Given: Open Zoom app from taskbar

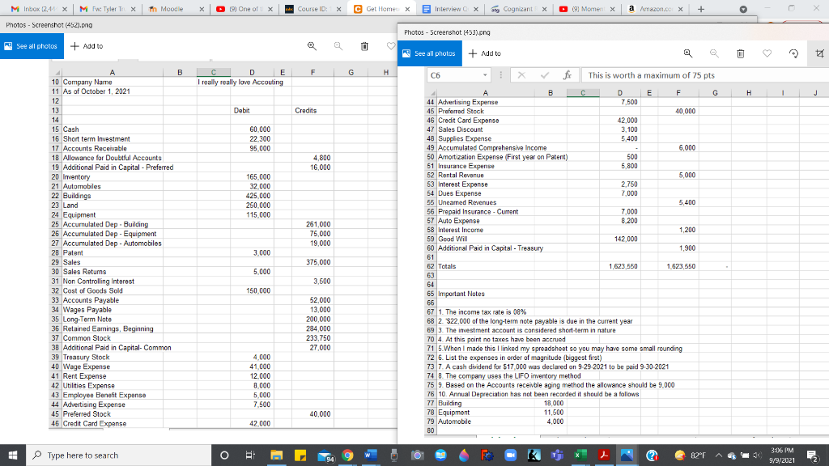Looking at the screenshot, I should coord(511,455).
